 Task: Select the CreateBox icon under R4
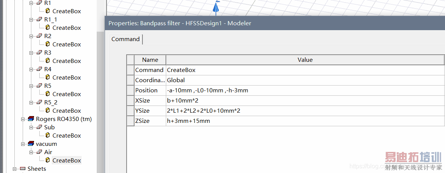pyautogui.click(x=48, y=77)
